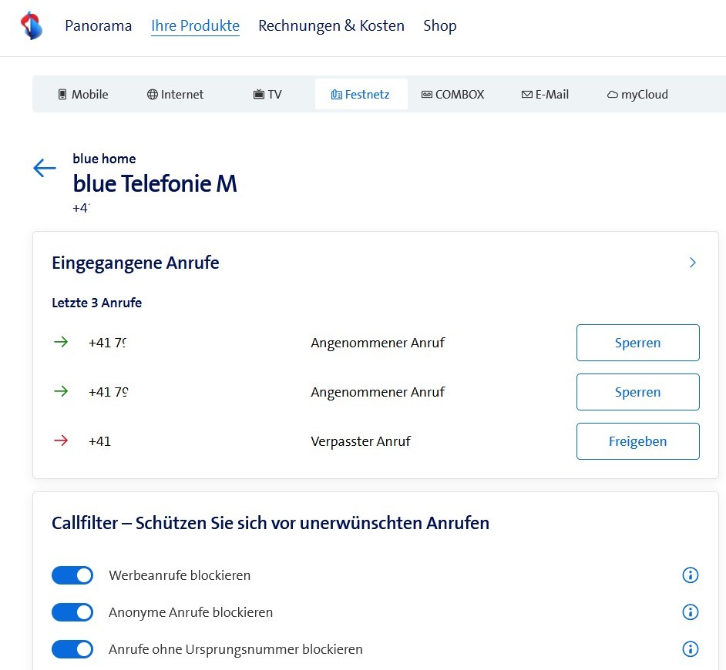Open info for Werbeanrufe blockieren
The image size is (726, 670).
point(691,575)
